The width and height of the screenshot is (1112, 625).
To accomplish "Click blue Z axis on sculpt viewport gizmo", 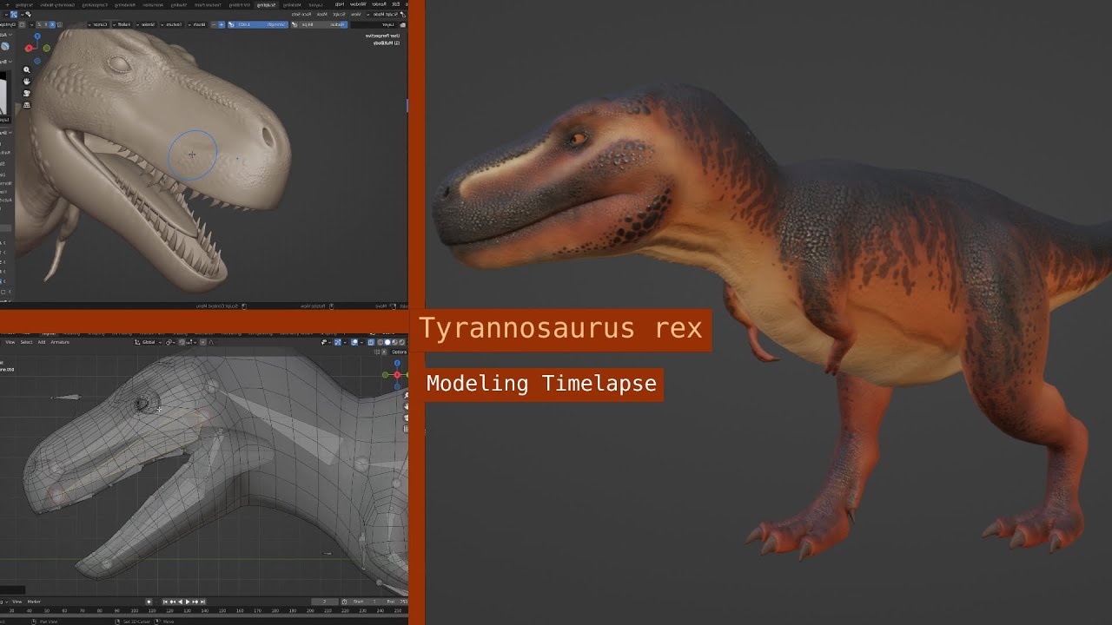I will point(37,36).
